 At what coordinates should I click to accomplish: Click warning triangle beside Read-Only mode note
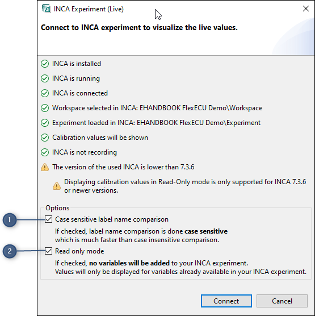[57, 186]
